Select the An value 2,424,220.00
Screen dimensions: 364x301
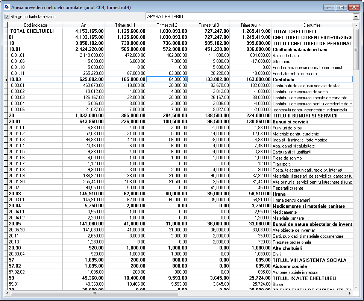click(83, 49)
